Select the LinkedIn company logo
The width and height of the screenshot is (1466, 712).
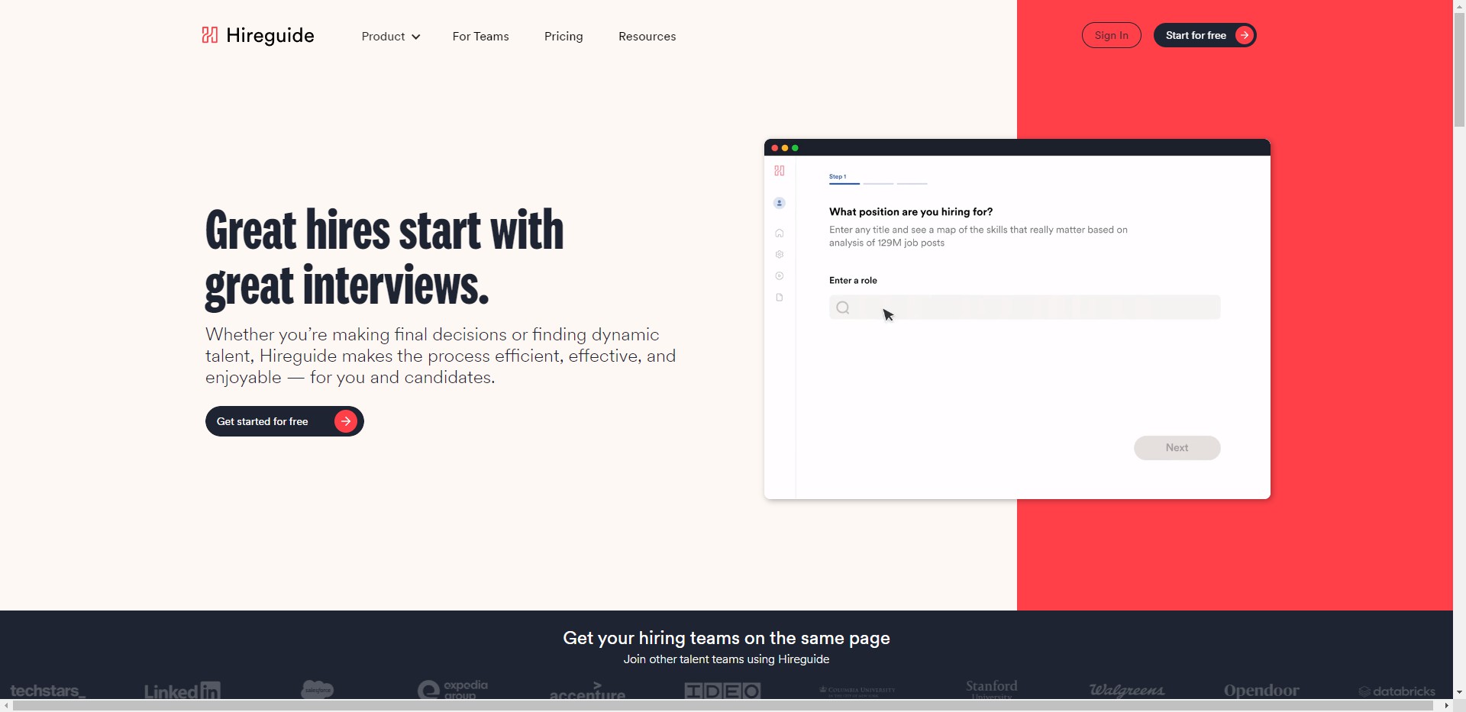click(x=182, y=691)
